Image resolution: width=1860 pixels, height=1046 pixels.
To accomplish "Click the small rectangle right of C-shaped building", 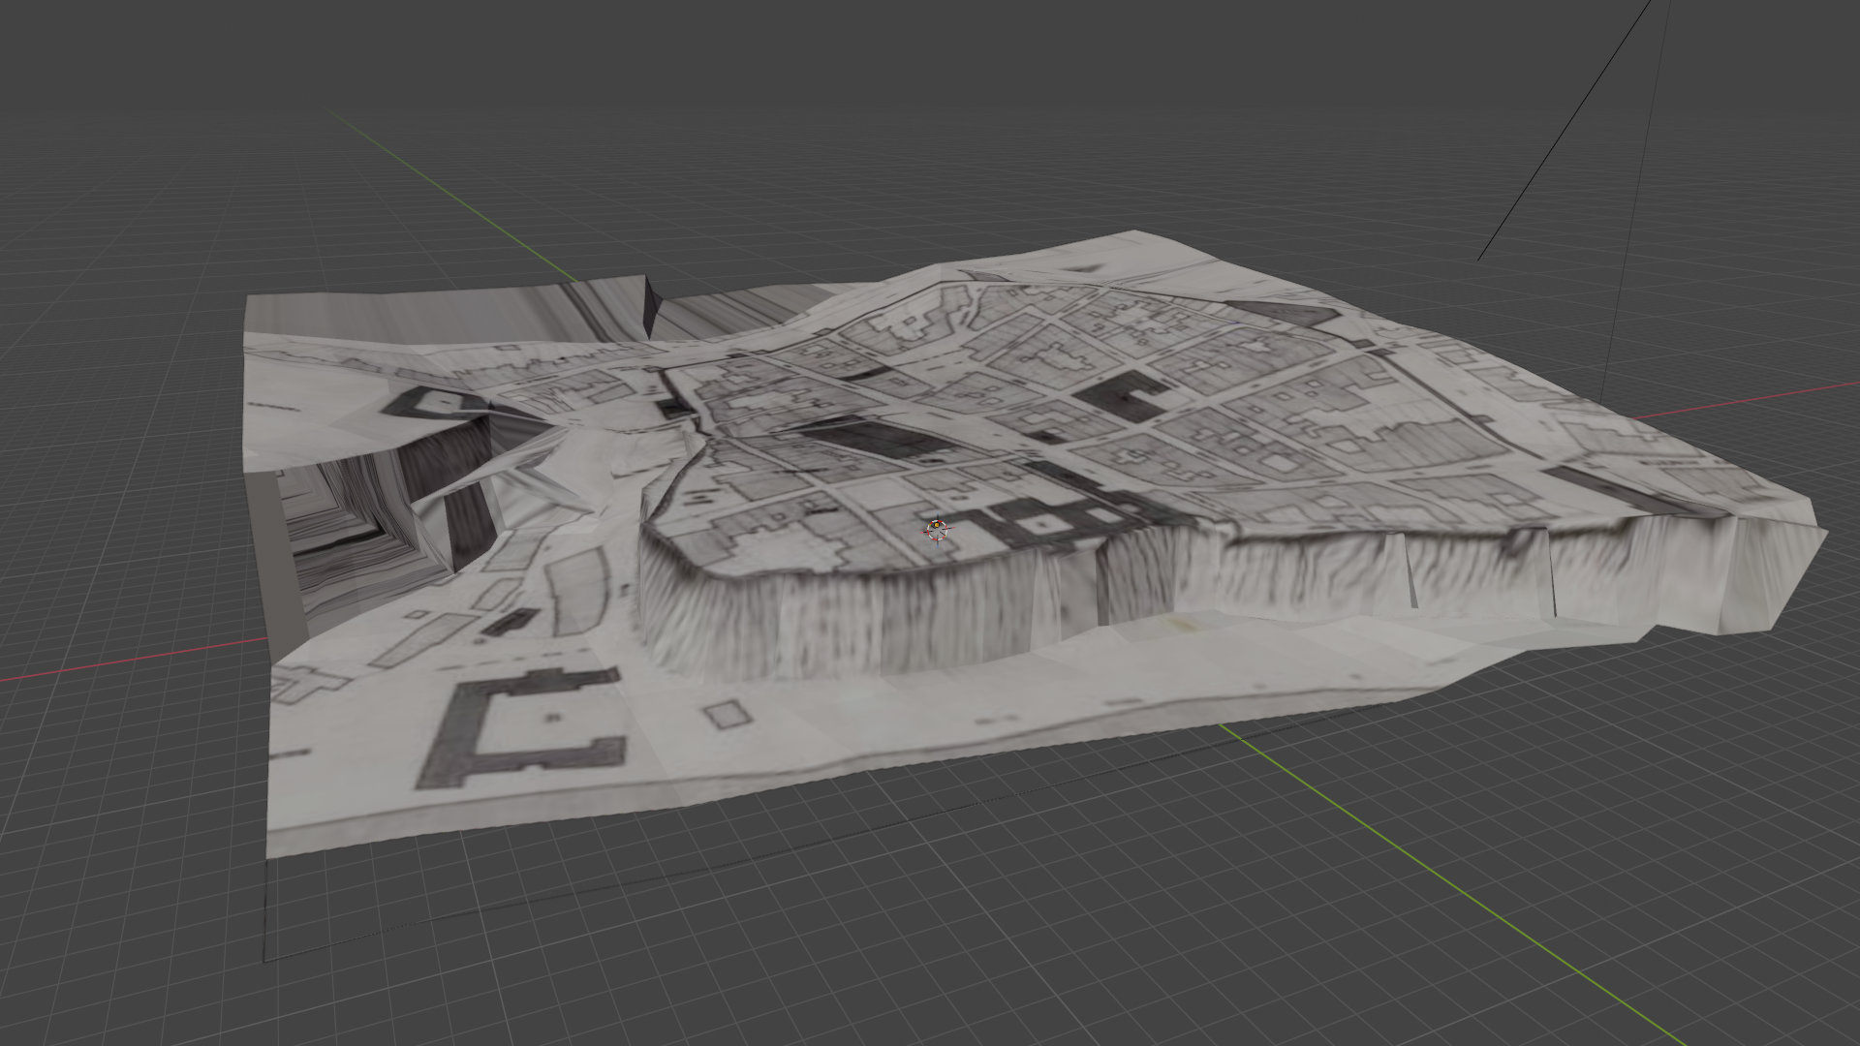I will point(729,715).
